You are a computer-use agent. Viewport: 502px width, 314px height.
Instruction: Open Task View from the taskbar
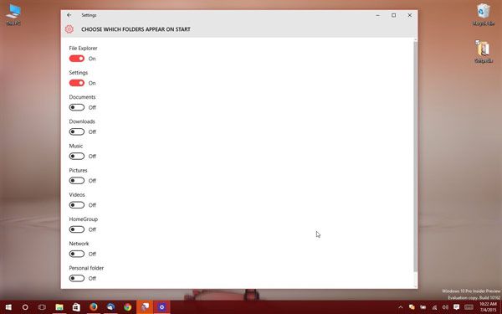click(42, 307)
